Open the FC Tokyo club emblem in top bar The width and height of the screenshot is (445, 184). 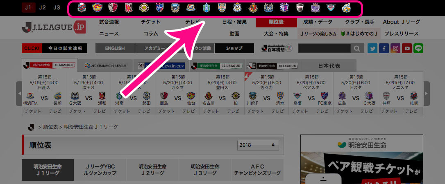(160, 8)
